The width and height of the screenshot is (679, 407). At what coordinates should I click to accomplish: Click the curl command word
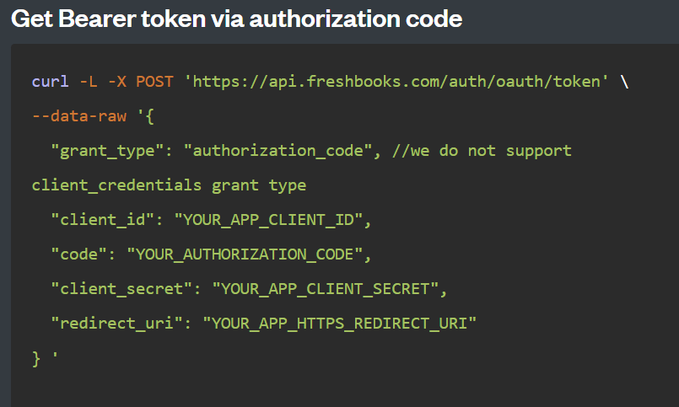(x=51, y=81)
